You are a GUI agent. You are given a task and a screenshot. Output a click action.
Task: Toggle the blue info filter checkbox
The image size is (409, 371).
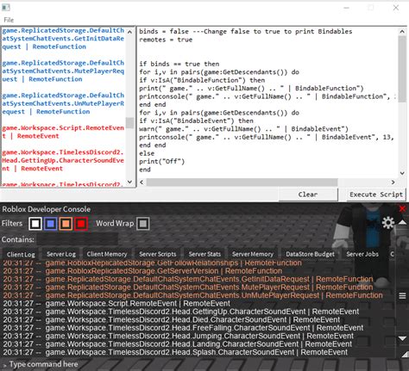(51, 224)
